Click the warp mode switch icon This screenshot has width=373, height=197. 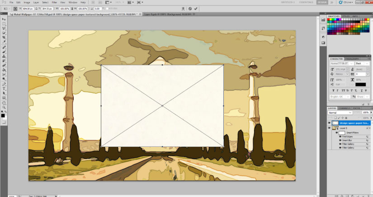(x=182, y=8)
